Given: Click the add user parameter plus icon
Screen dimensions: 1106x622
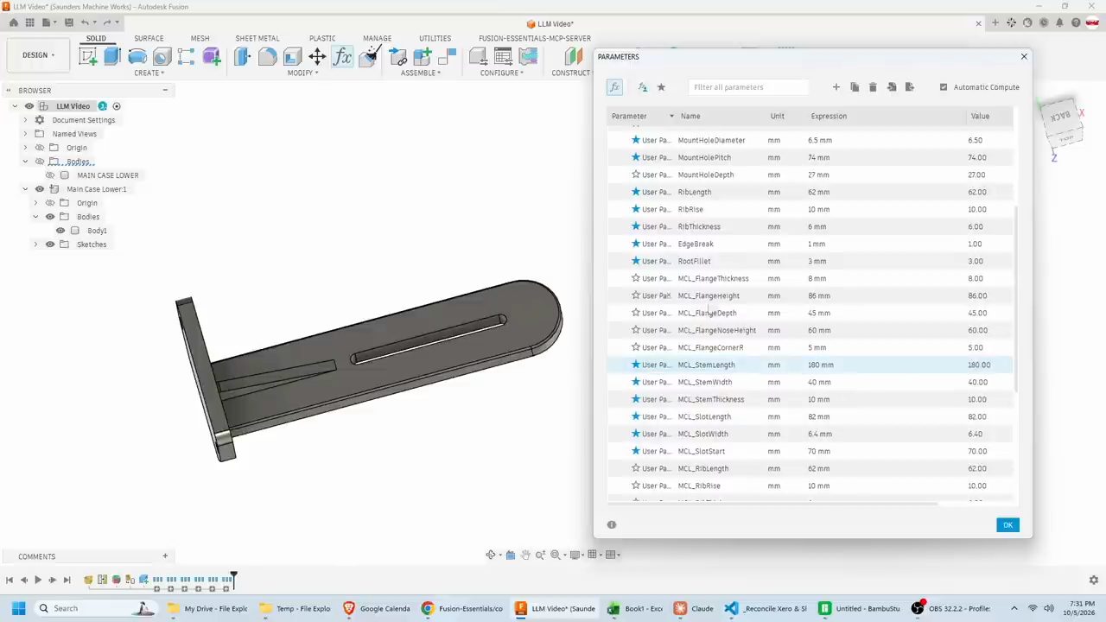Looking at the screenshot, I should (x=836, y=87).
